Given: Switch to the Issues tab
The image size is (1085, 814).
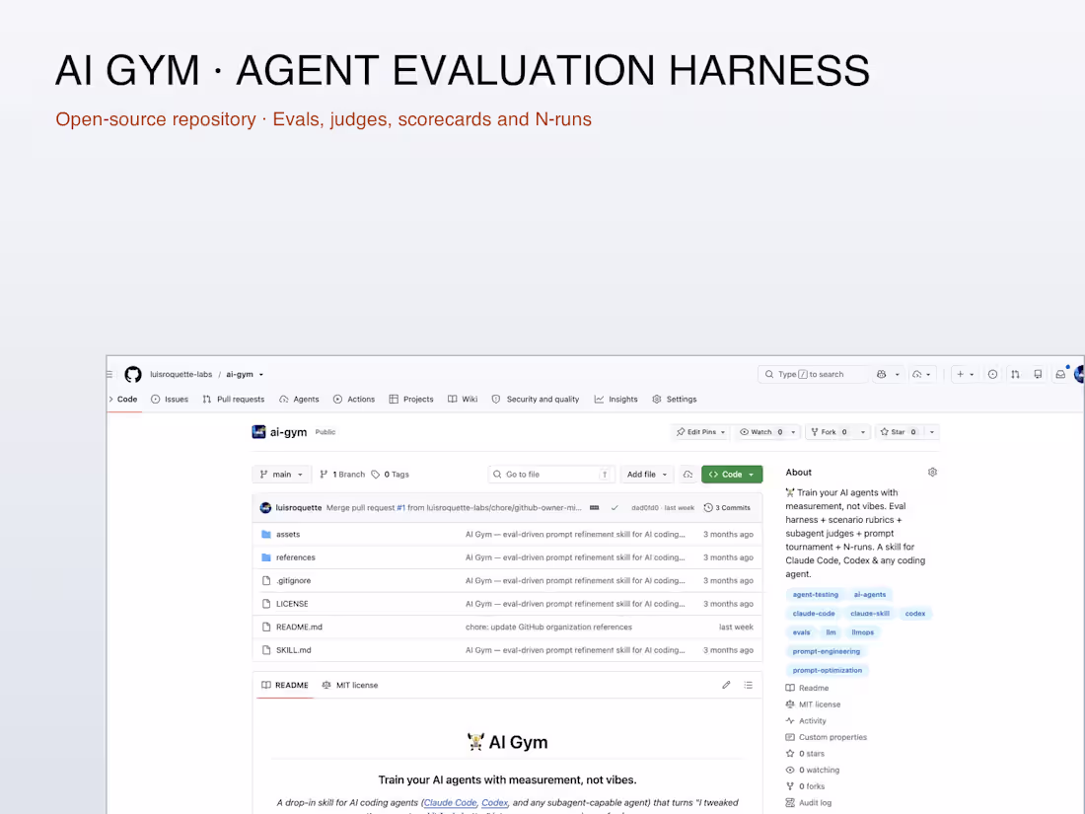Looking at the screenshot, I should (170, 400).
